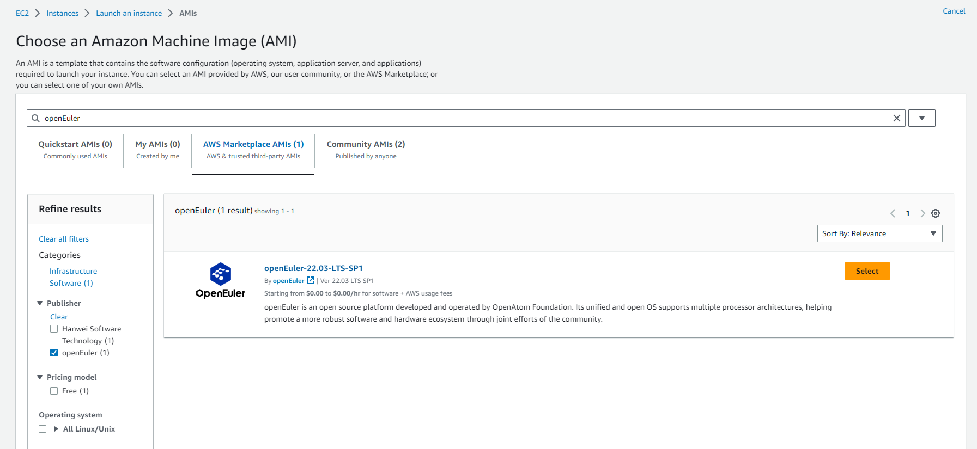Open results preferences gear icon
This screenshot has width=977, height=449.
coord(936,213)
